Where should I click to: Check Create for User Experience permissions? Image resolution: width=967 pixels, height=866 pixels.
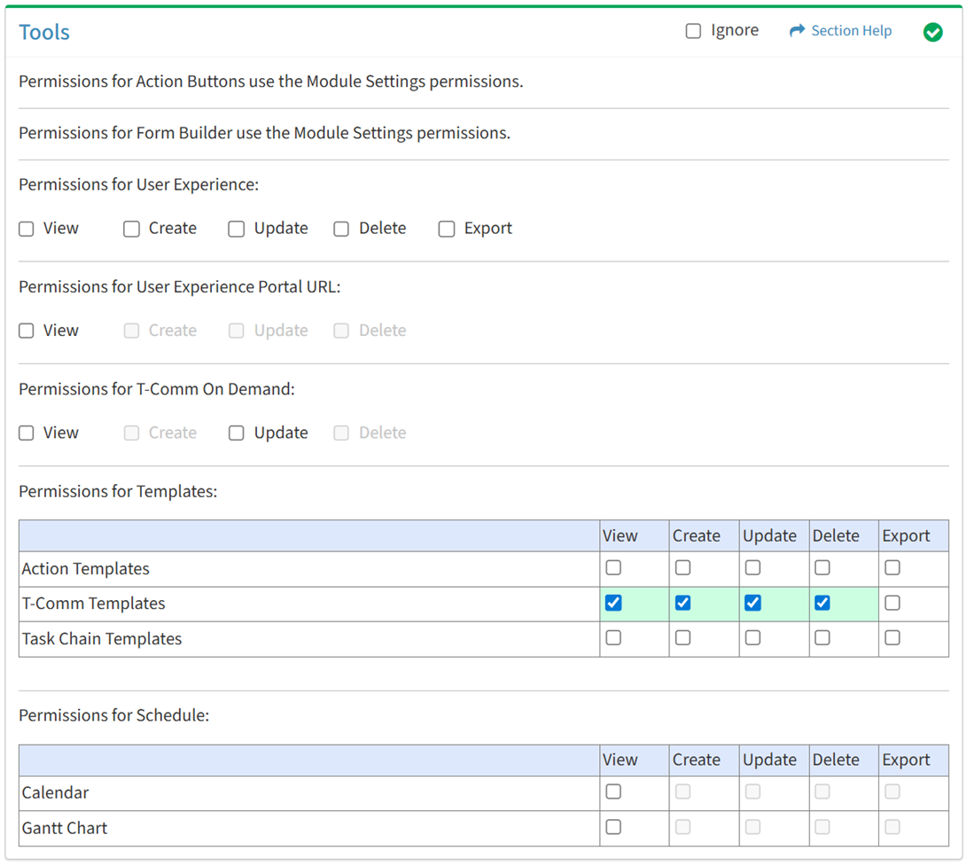click(131, 229)
